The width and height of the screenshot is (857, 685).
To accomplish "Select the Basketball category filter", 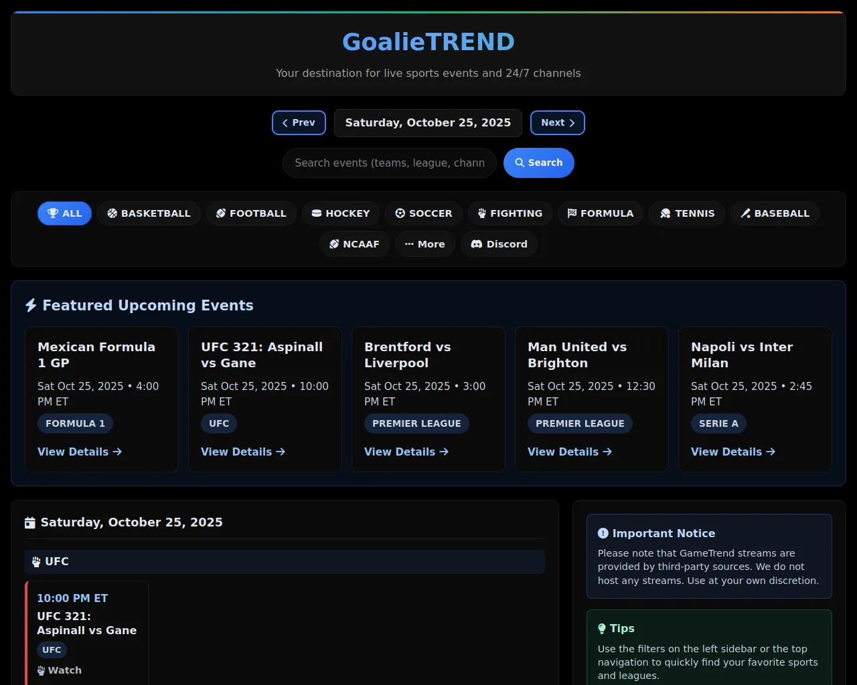I will pos(149,213).
